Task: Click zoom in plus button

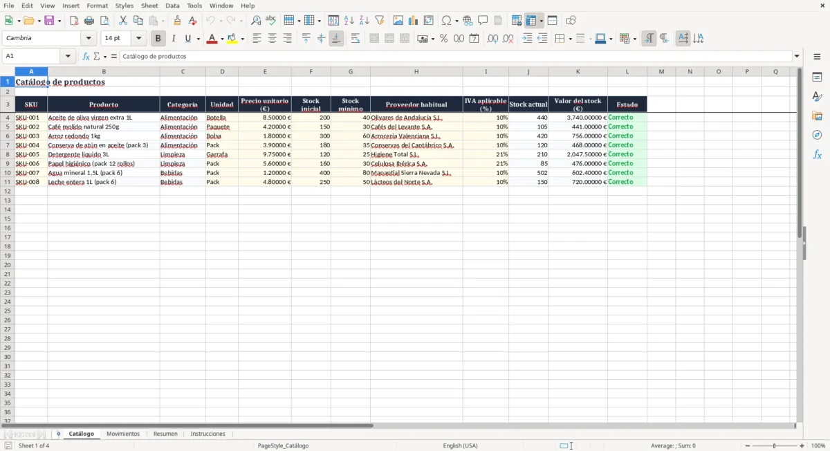Action: coord(802,446)
